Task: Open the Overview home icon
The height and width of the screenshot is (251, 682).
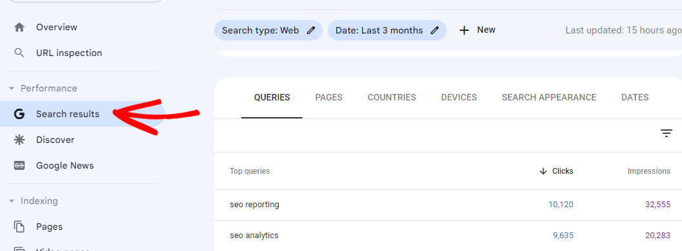Action: (x=19, y=27)
